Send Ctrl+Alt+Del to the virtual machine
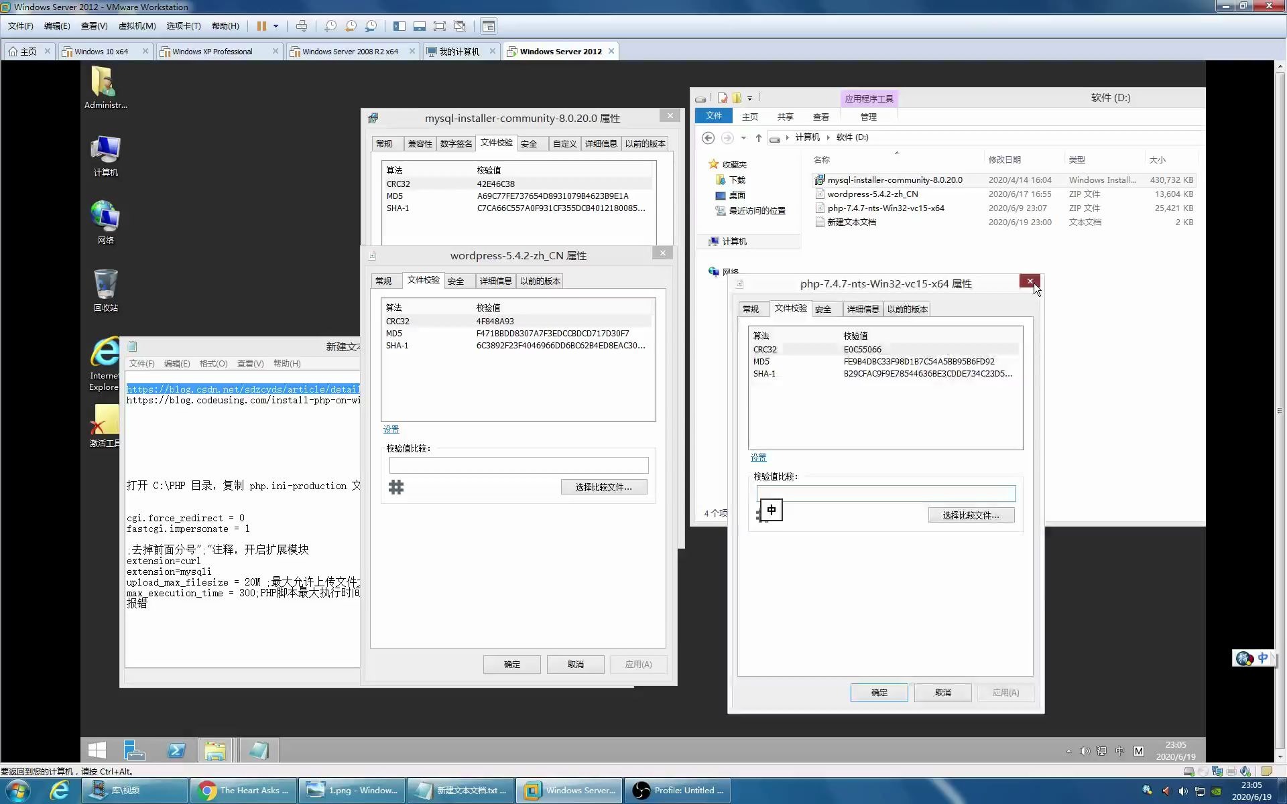Viewport: 1287px width, 804px height. coord(302,26)
